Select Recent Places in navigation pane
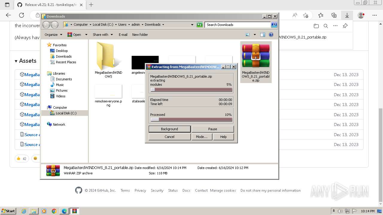Image resolution: width=383 pixels, height=215 pixels. [66, 62]
